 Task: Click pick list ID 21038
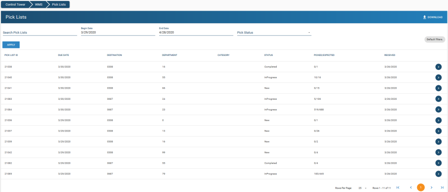(x=8, y=67)
